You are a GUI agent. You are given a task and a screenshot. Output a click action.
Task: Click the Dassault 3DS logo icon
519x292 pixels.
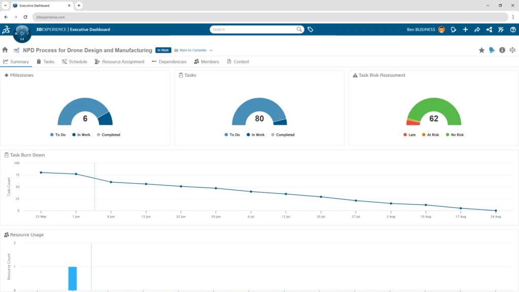click(x=6, y=30)
